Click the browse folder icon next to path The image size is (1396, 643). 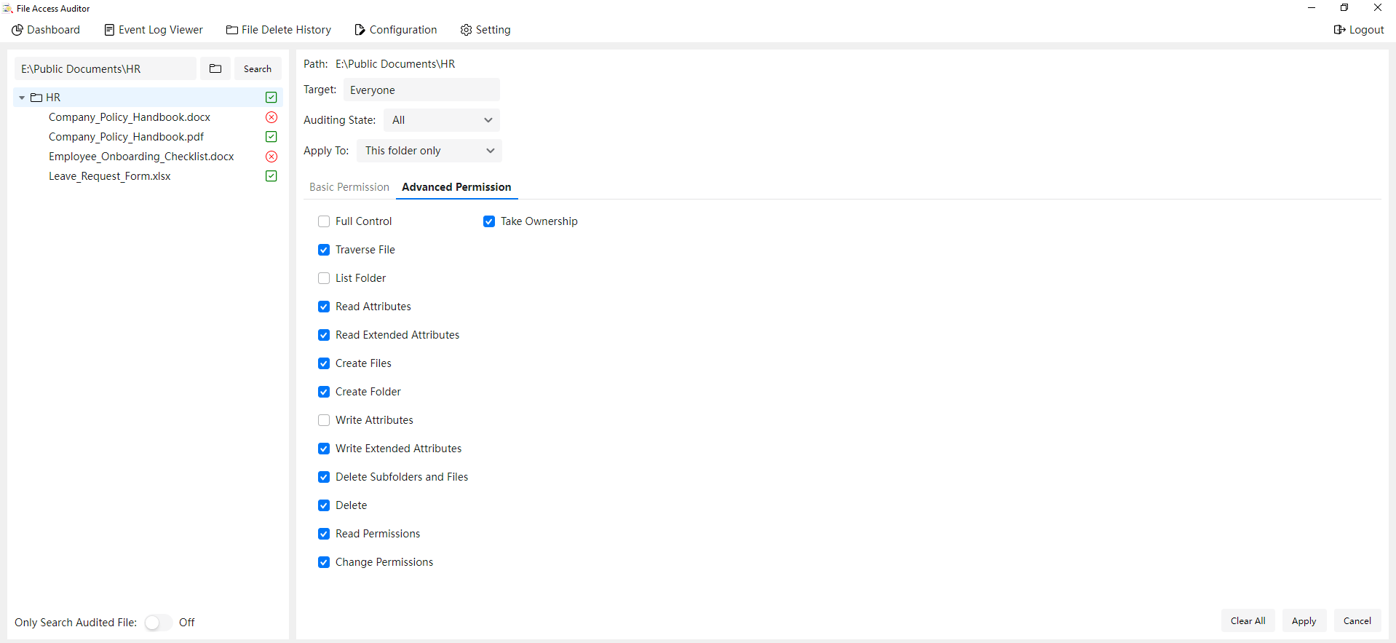[x=215, y=68]
